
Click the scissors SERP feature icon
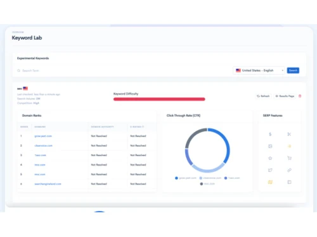pyautogui.click(x=289, y=134)
